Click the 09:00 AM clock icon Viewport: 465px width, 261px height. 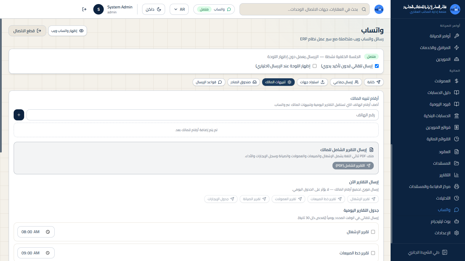tap(48, 253)
